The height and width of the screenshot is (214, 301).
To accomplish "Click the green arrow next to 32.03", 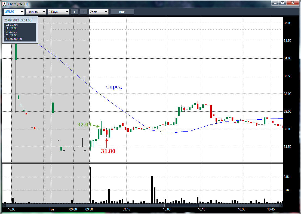I will click(x=96, y=126).
